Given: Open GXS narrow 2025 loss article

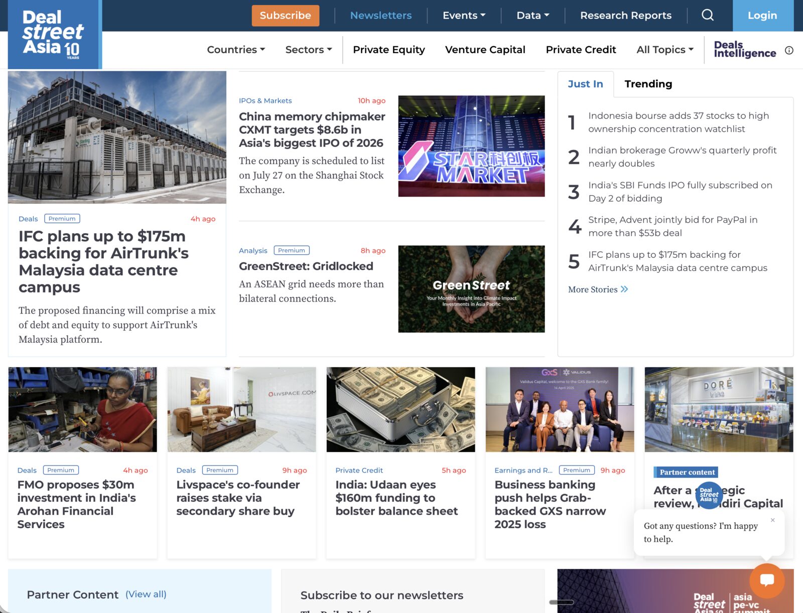Looking at the screenshot, I should coord(550,504).
